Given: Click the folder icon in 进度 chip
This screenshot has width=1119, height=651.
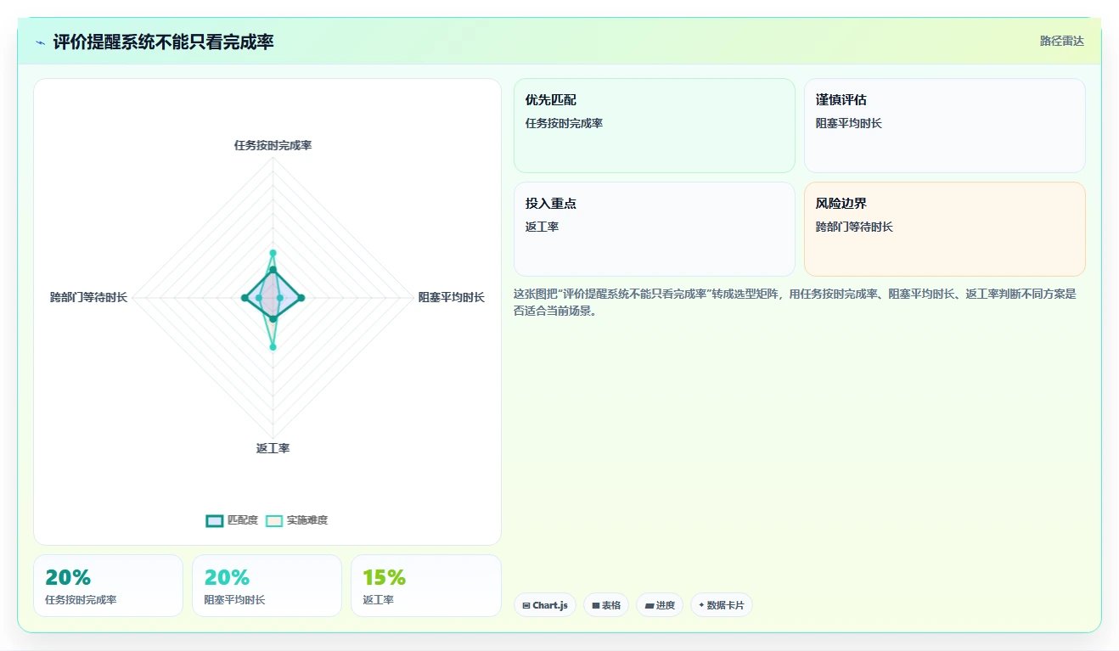Looking at the screenshot, I should [649, 606].
